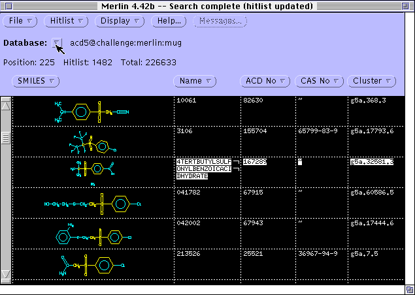Click the Messages... button
Image resolution: width=415 pixels, height=295 pixels.
[x=220, y=21]
